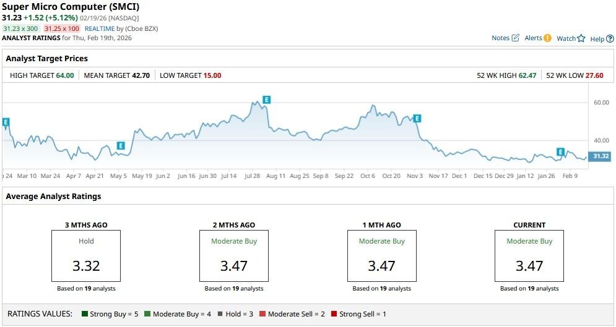Click the bid quote 31.23 x 300

pos(21,28)
